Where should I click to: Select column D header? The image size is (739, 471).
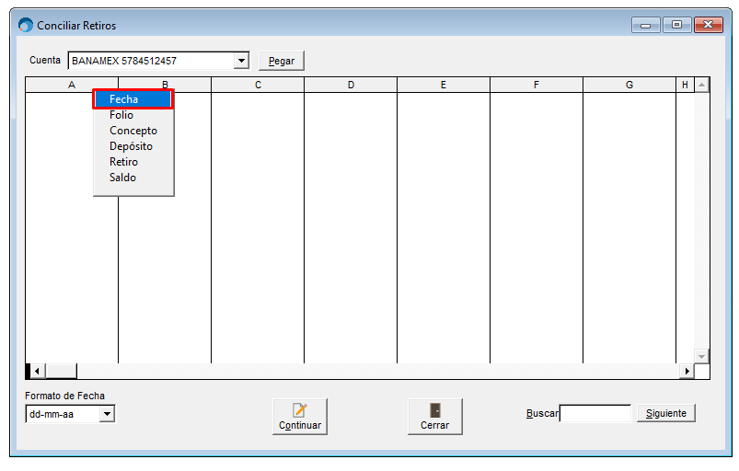click(x=351, y=85)
